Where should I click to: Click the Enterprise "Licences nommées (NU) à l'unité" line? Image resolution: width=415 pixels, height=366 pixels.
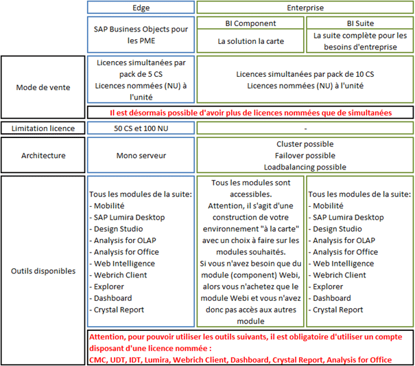pos(305,86)
